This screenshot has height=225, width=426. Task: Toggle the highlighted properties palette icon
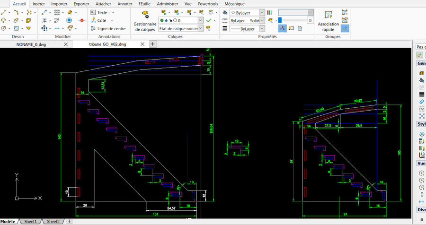282,28
